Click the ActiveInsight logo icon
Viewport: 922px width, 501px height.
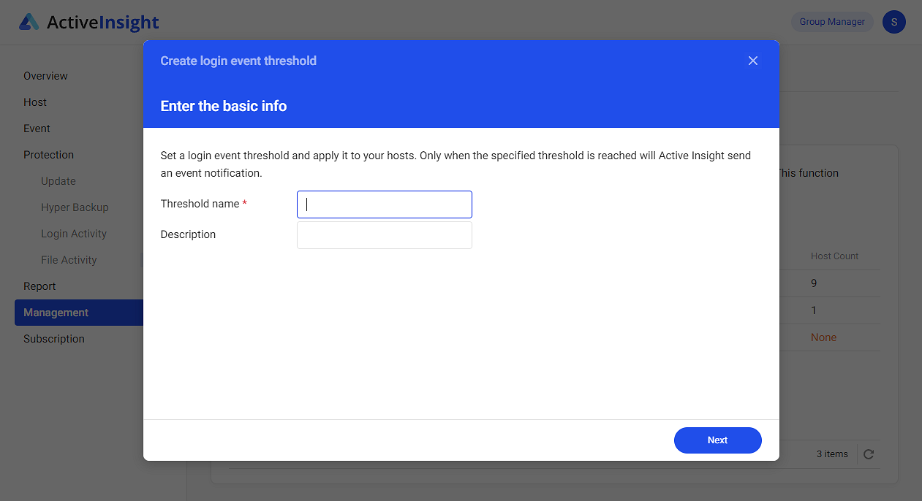point(30,21)
